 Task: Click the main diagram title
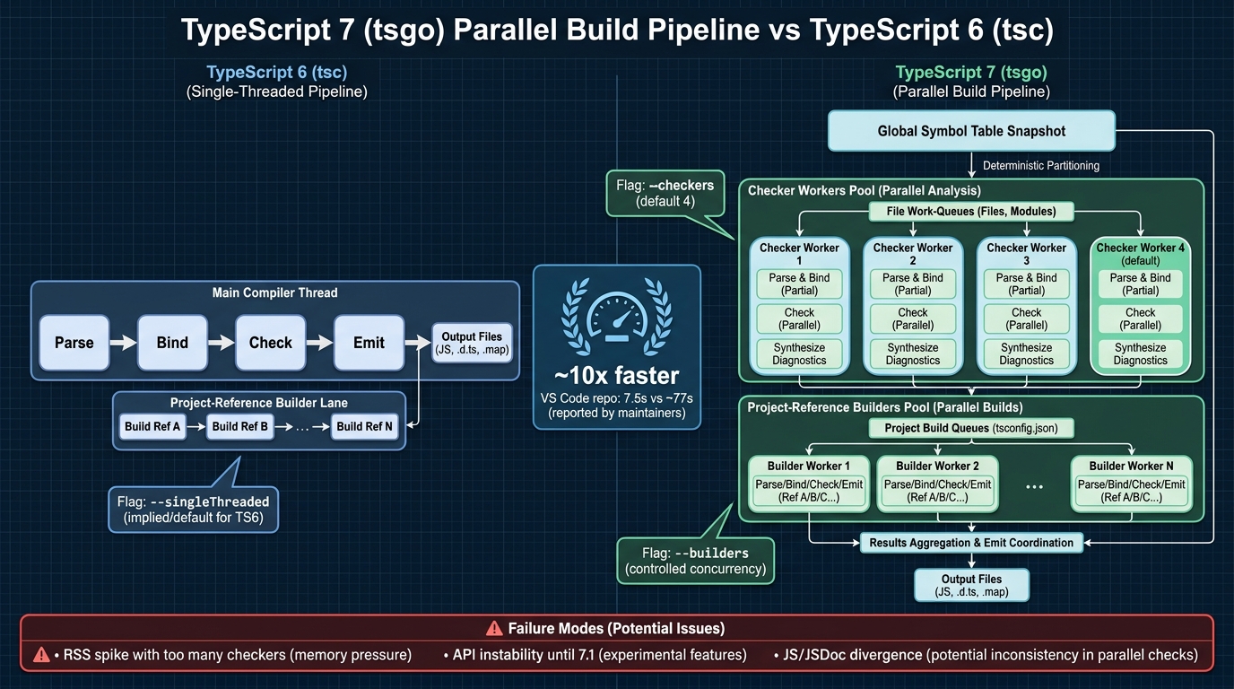tap(617, 31)
